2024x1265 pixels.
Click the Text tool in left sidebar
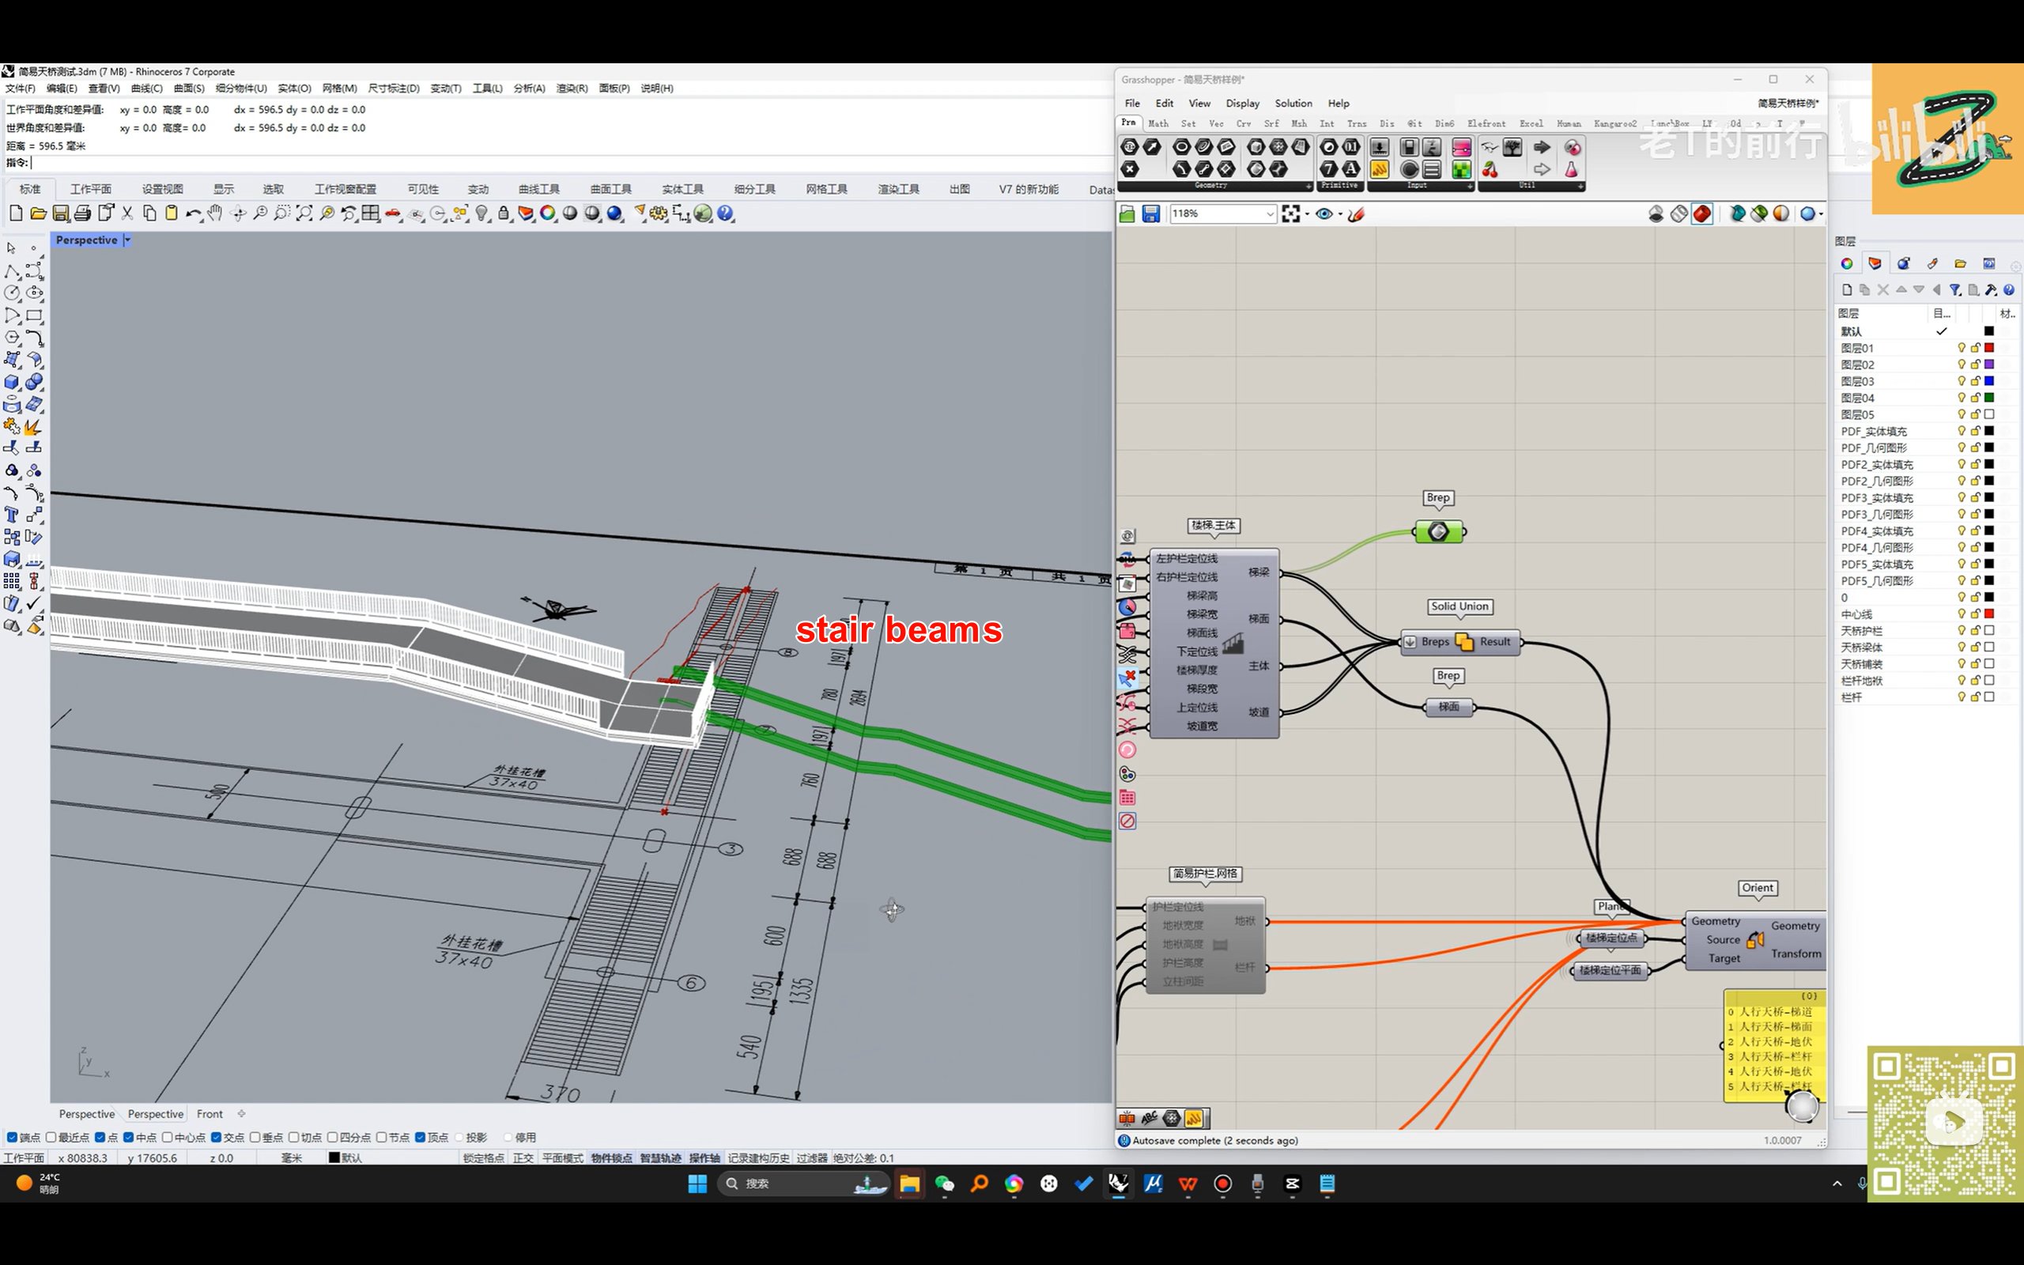click(12, 515)
